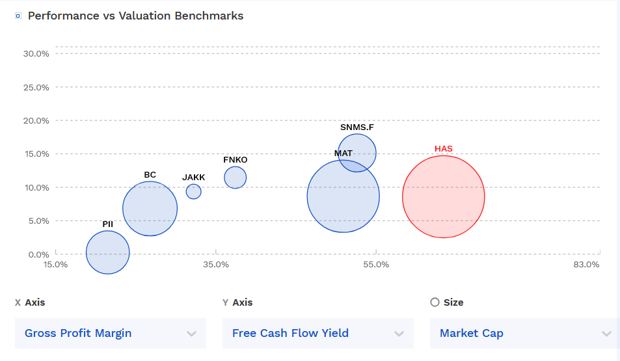Viewport: 620px width, 361px height.
Task: Click the 55.0% x-axis tick label
Action: point(376,265)
